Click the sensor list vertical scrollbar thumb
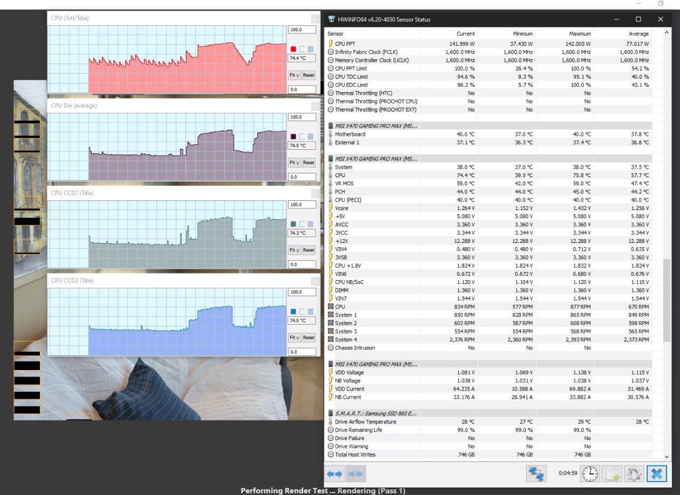Screen dimensions: 680x495 pos(667,300)
